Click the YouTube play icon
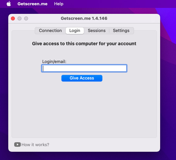Viewport: 176px width, 160px height. pyautogui.click(x=18, y=144)
